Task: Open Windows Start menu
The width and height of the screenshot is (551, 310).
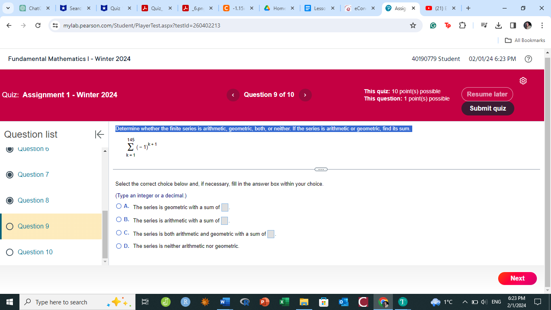Action: click(x=10, y=302)
